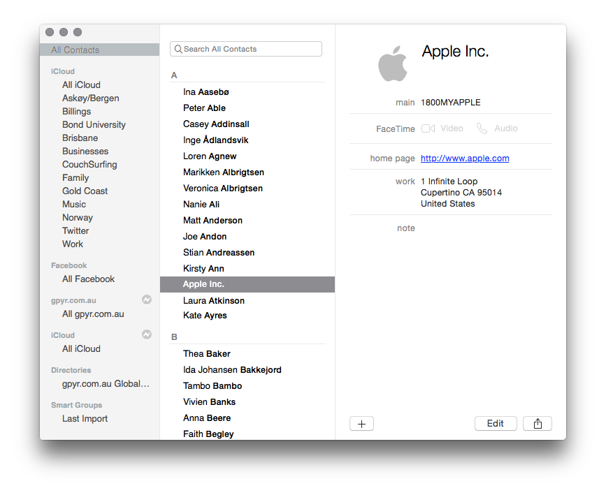Select contact Laura Atkinson
606x495 pixels.
pyautogui.click(x=214, y=301)
